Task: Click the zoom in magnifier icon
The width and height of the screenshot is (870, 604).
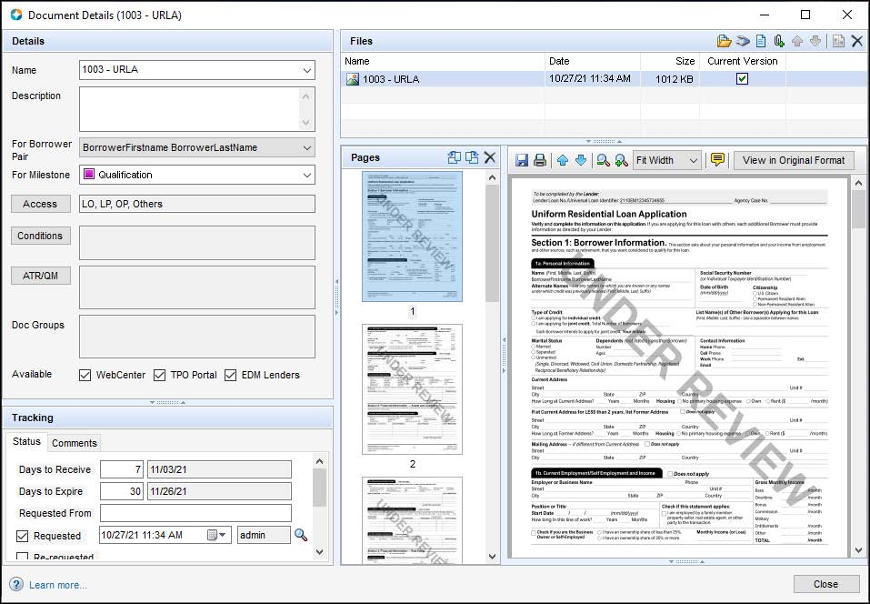Action: point(621,160)
